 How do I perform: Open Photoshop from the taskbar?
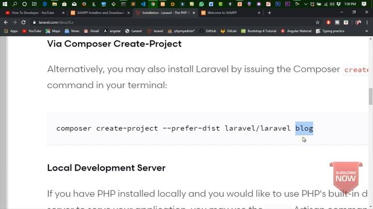(x=278, y=4)
